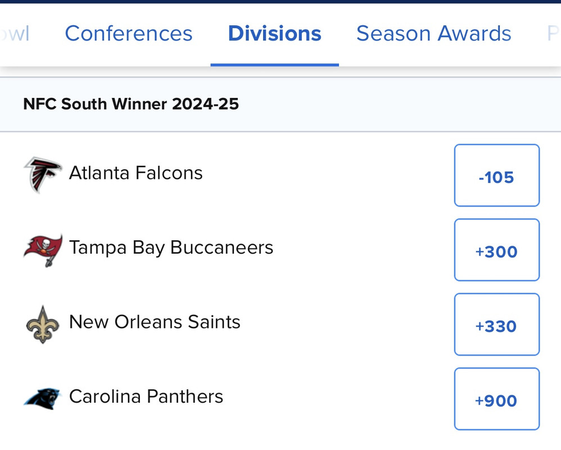
Task: Click the Tampa Bay Buccaneers team name
Action: coord(171,247)
